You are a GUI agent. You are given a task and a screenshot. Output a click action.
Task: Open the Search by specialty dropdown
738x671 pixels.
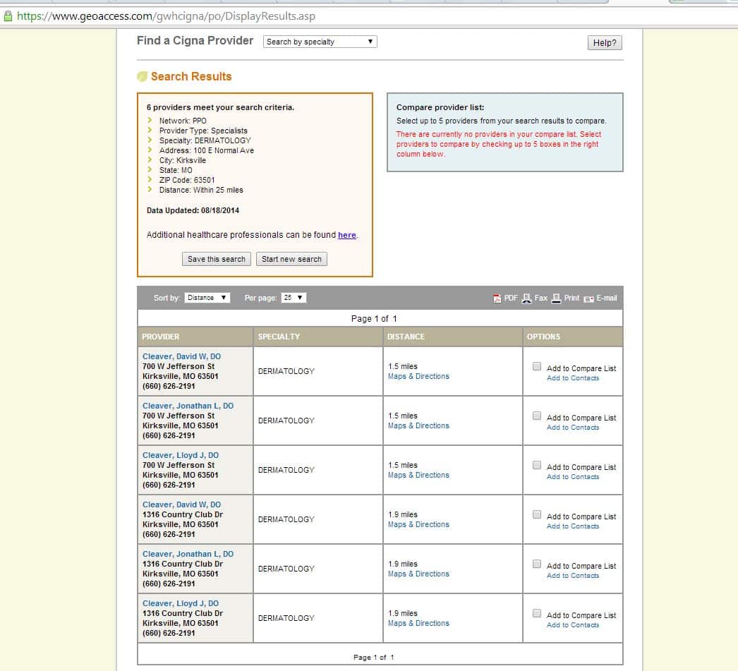(x=320, y=42)
